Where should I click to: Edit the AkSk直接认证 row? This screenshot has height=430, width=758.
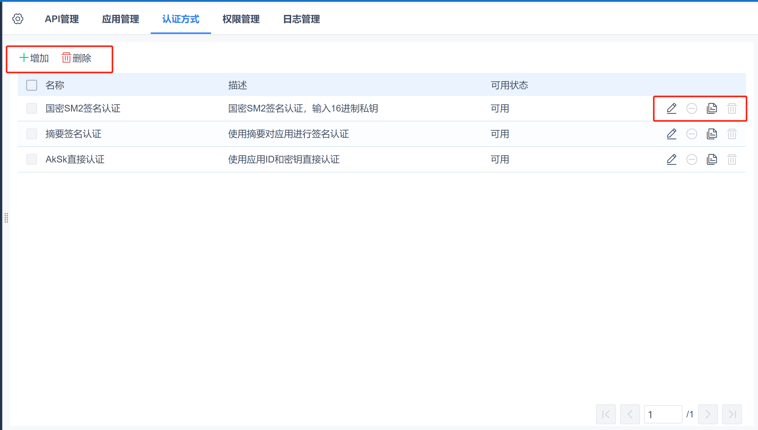[x=671, y=159]
